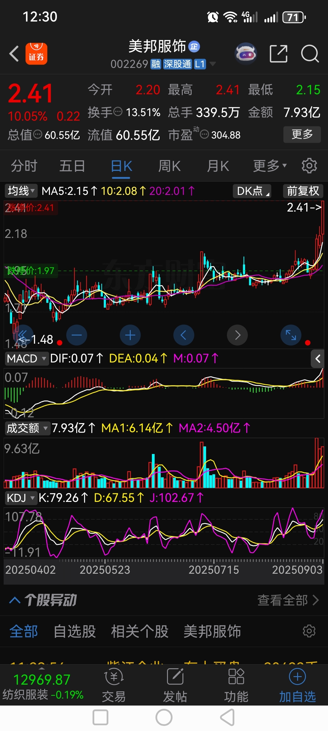The height and width of the screenshot is (731, 328).
Task: Tap the 企 enterprise badge next to 美邦服饰
Action: point(194,46)
